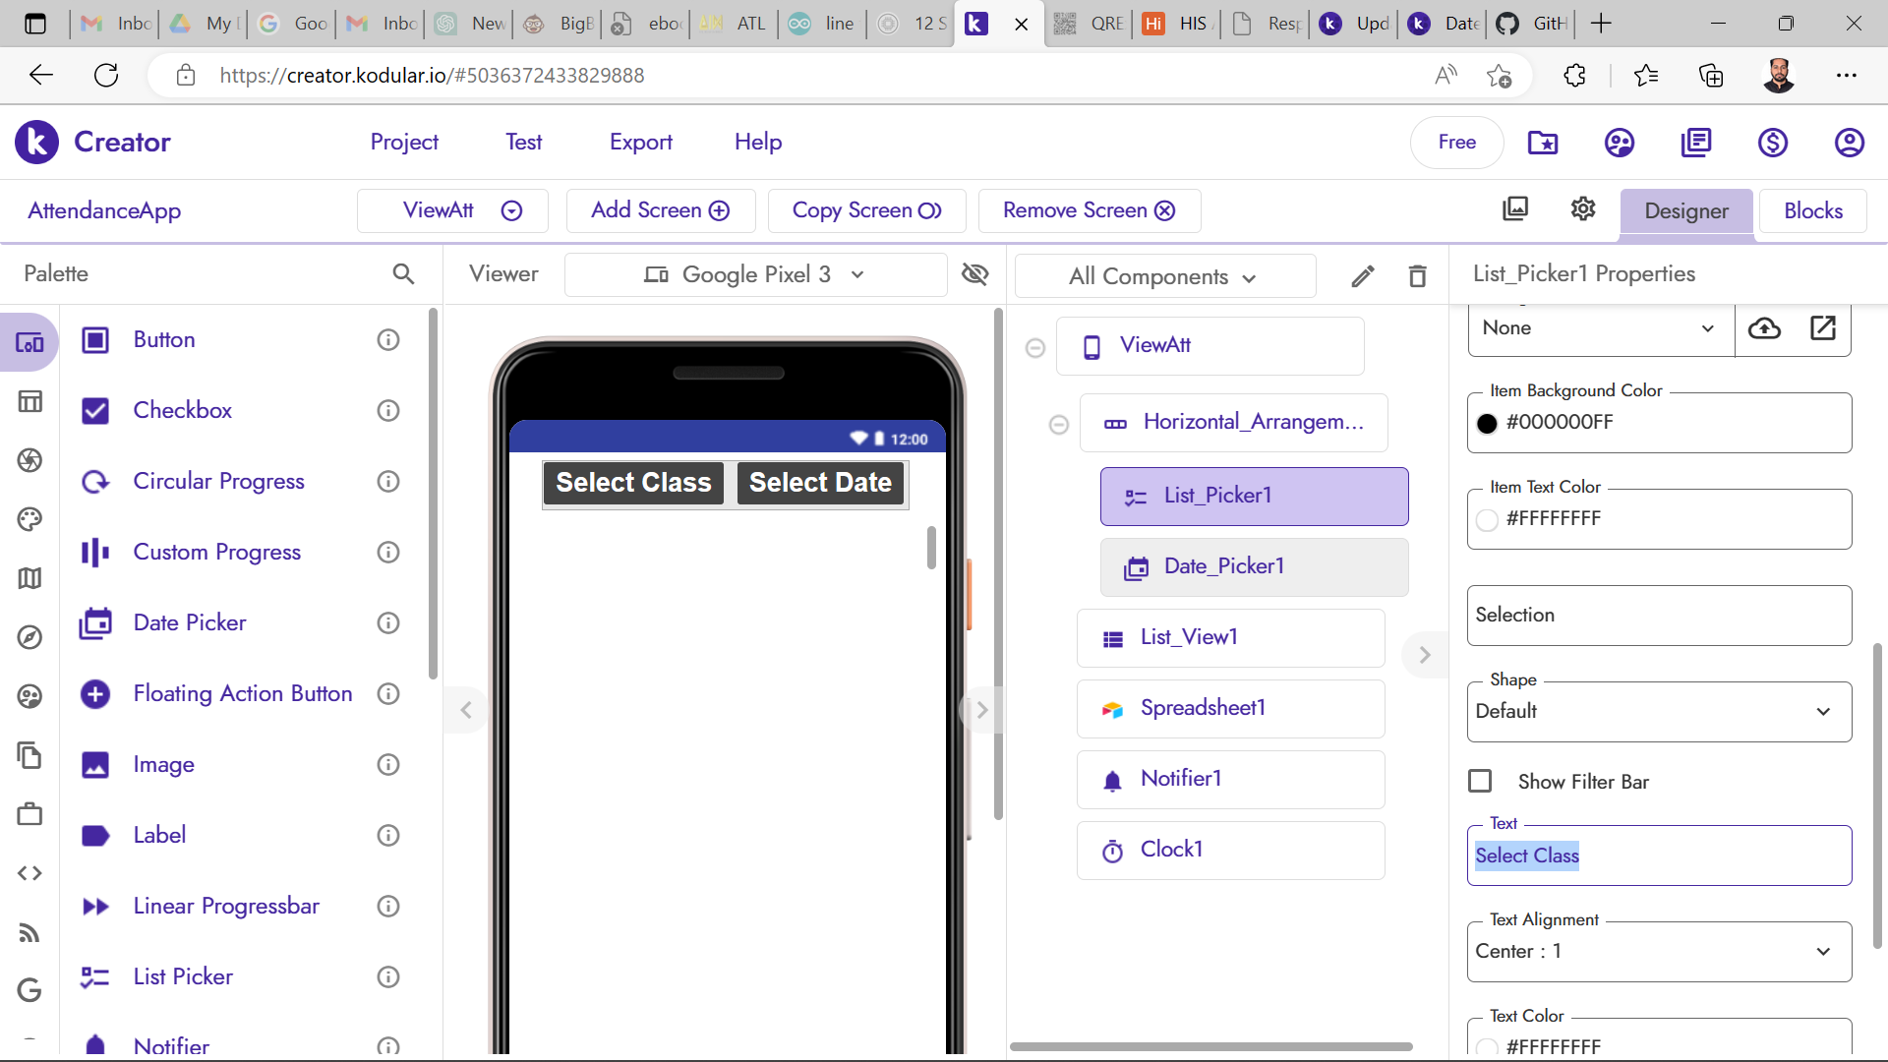Click the rename pencil icon in components panel
Image resolution: width=1888 pixels, height=1062 pixels.
point(1362,276)
